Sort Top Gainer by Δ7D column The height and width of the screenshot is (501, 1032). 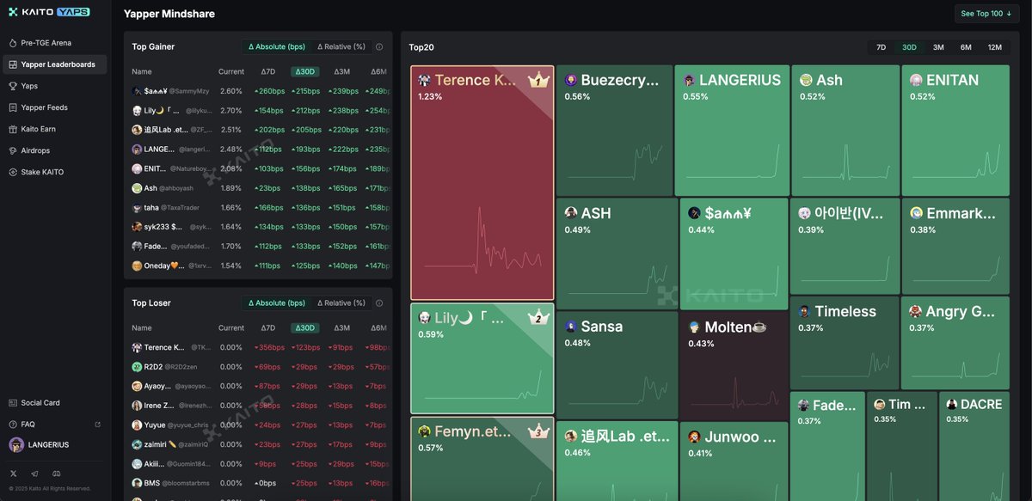point(268,72)
